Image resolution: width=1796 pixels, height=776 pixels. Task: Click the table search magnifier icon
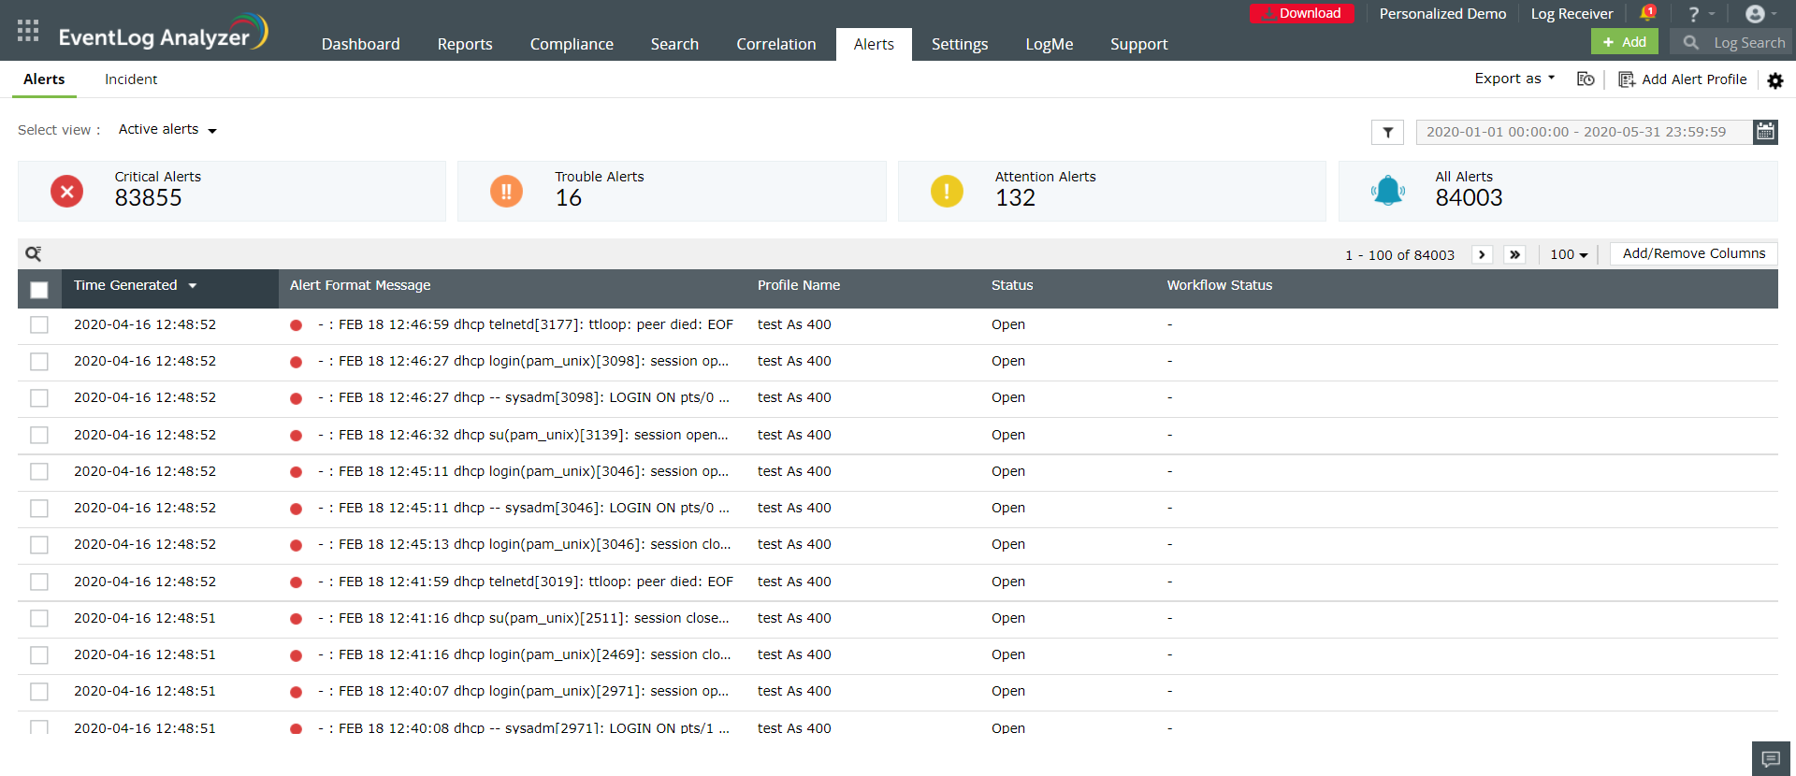click(x=34, y=254)
